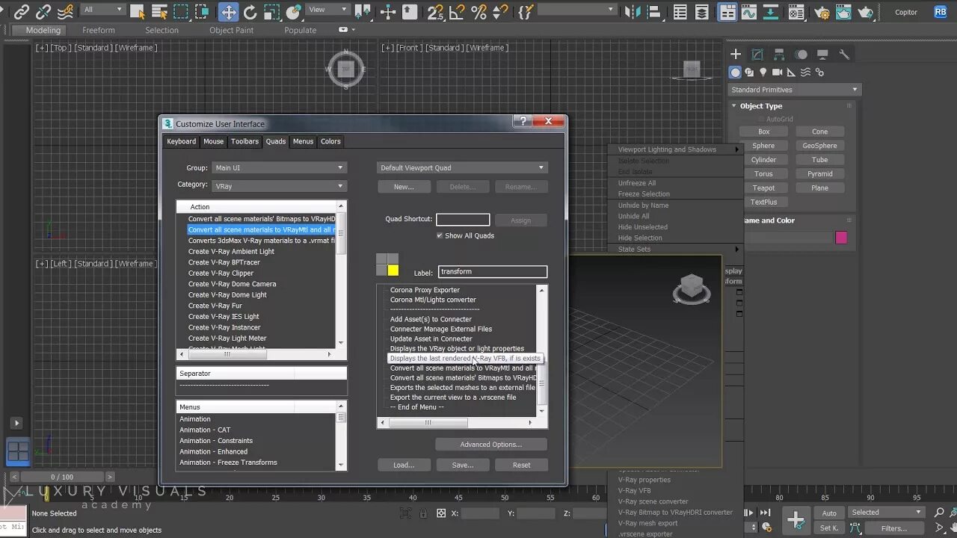Open Create tab in command panel
Image resolution: width=957 pixels, height=538 pixels.
[736, 54]
